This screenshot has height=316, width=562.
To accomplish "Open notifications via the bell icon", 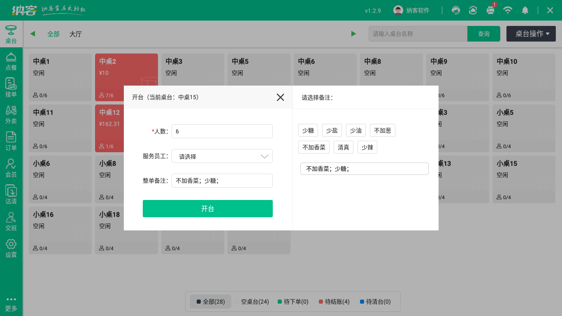I will 525,10.
